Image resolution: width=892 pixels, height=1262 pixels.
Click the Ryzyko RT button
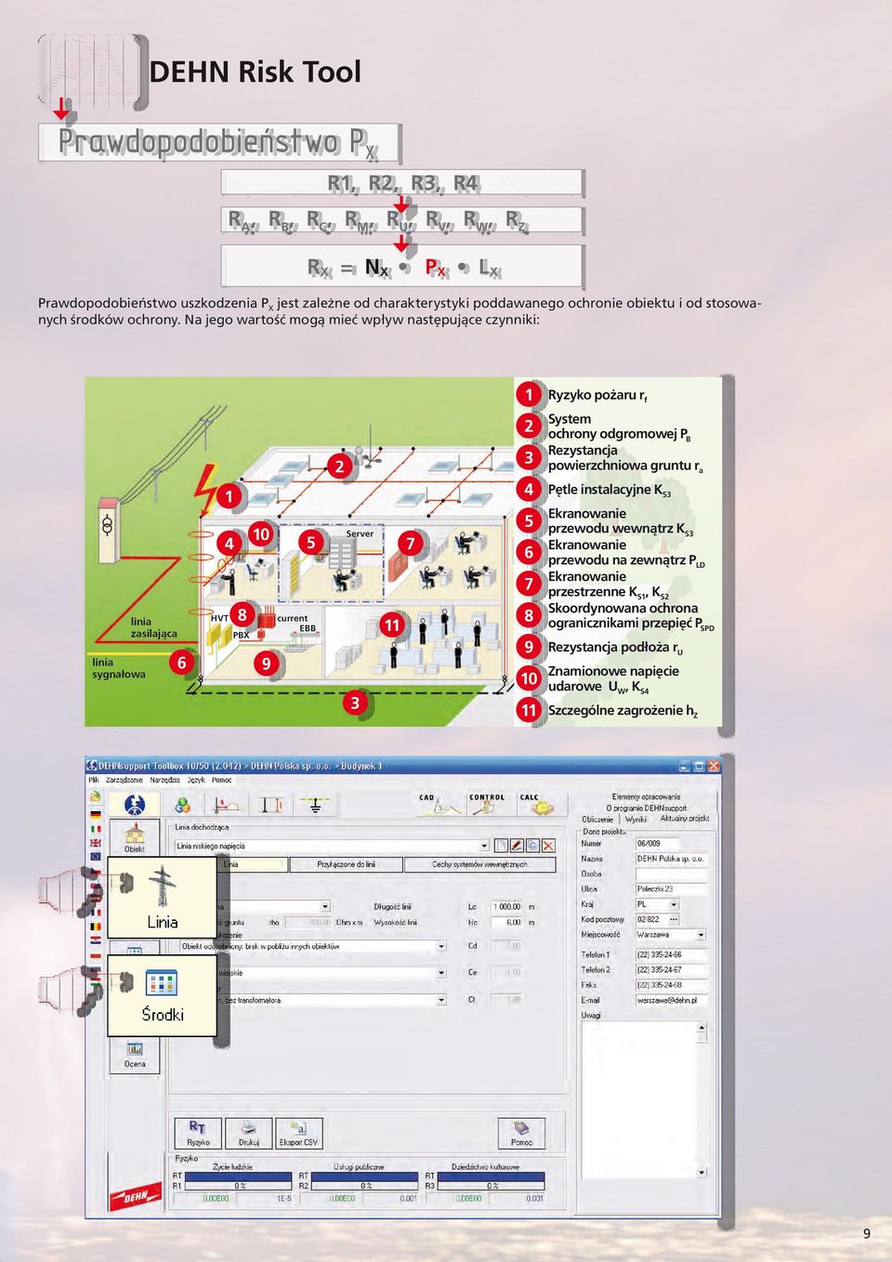[x=198, y=1133]
